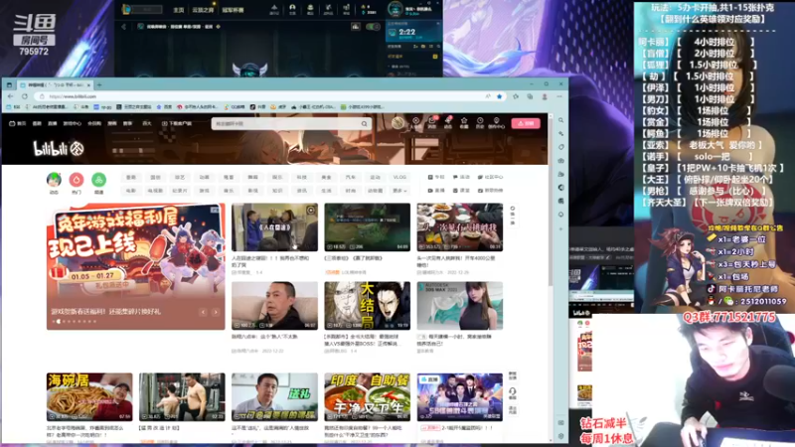Open bilibili 下载客户端 nav item

coord(177,123)
